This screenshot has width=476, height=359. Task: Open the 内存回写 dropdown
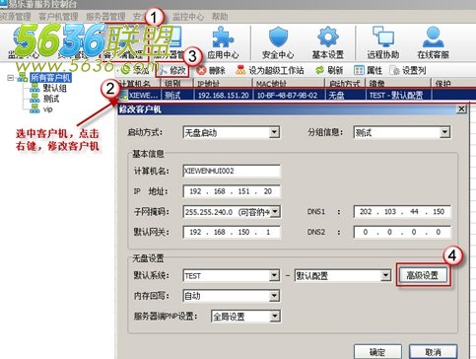[274, 296]
